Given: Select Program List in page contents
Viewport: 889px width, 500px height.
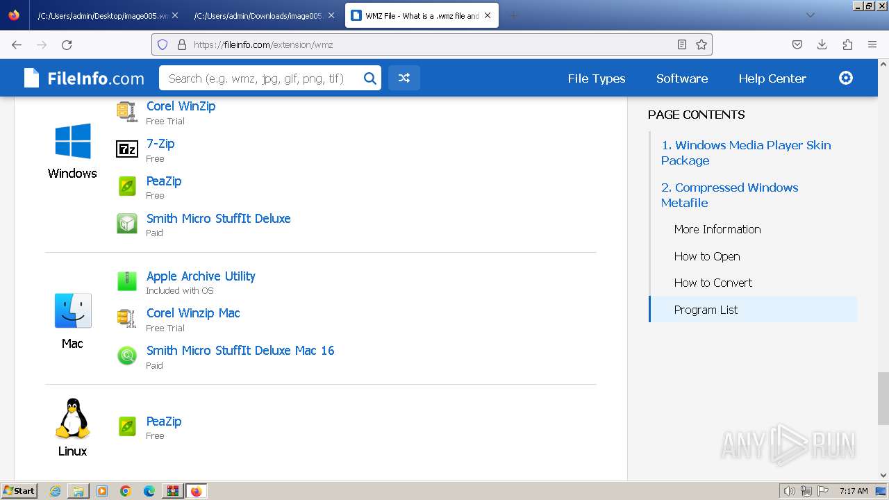Looking at the screenshot, I should (753, 310).
